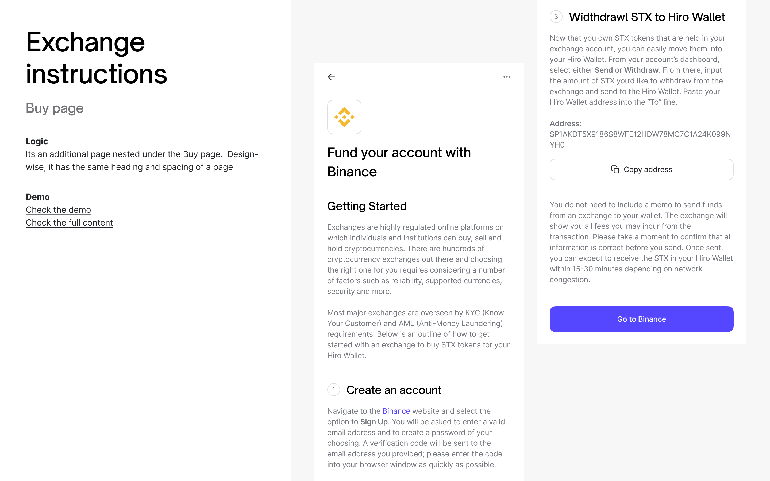Click the Go to Binance button
Viewport: 770px width, 481px height.
tap(641, 319)
